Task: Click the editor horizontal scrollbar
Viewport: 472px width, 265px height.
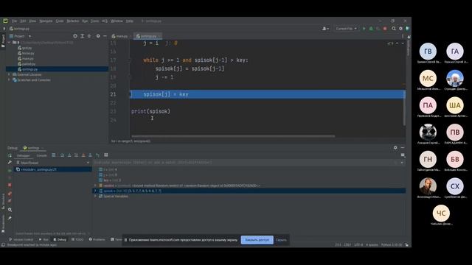Action: pyautogui.click(x=233, y=136)
